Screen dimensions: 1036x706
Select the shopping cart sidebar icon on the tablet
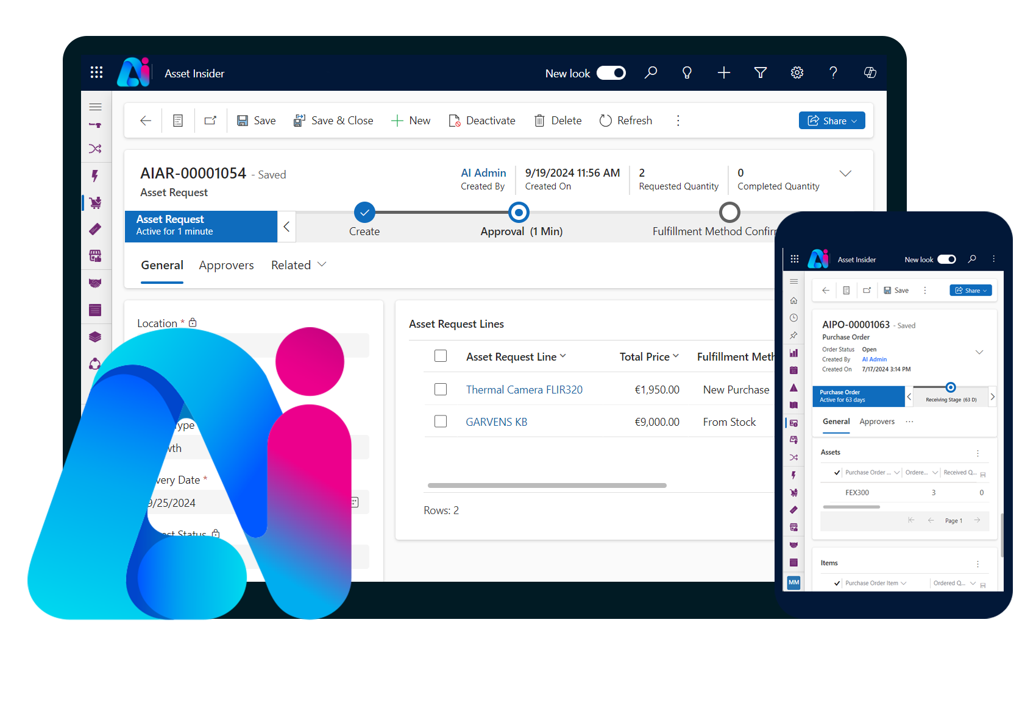95,202
